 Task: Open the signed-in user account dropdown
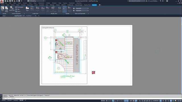point(154,1)
